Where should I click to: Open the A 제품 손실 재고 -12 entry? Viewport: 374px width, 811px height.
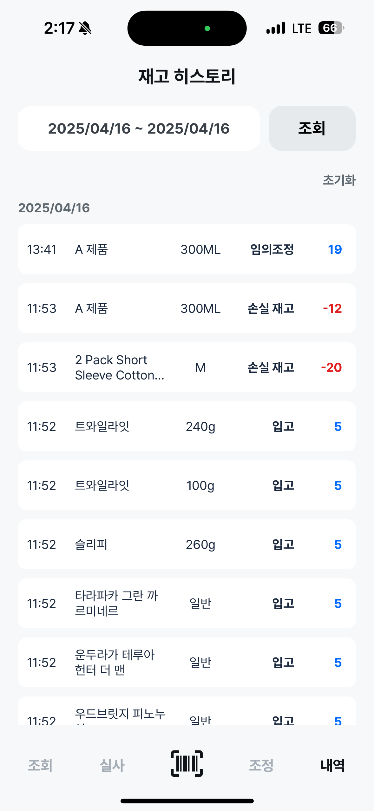tap(187, 308)
